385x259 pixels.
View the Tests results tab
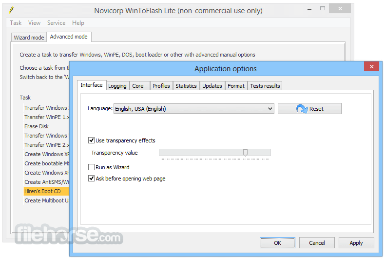265,86
